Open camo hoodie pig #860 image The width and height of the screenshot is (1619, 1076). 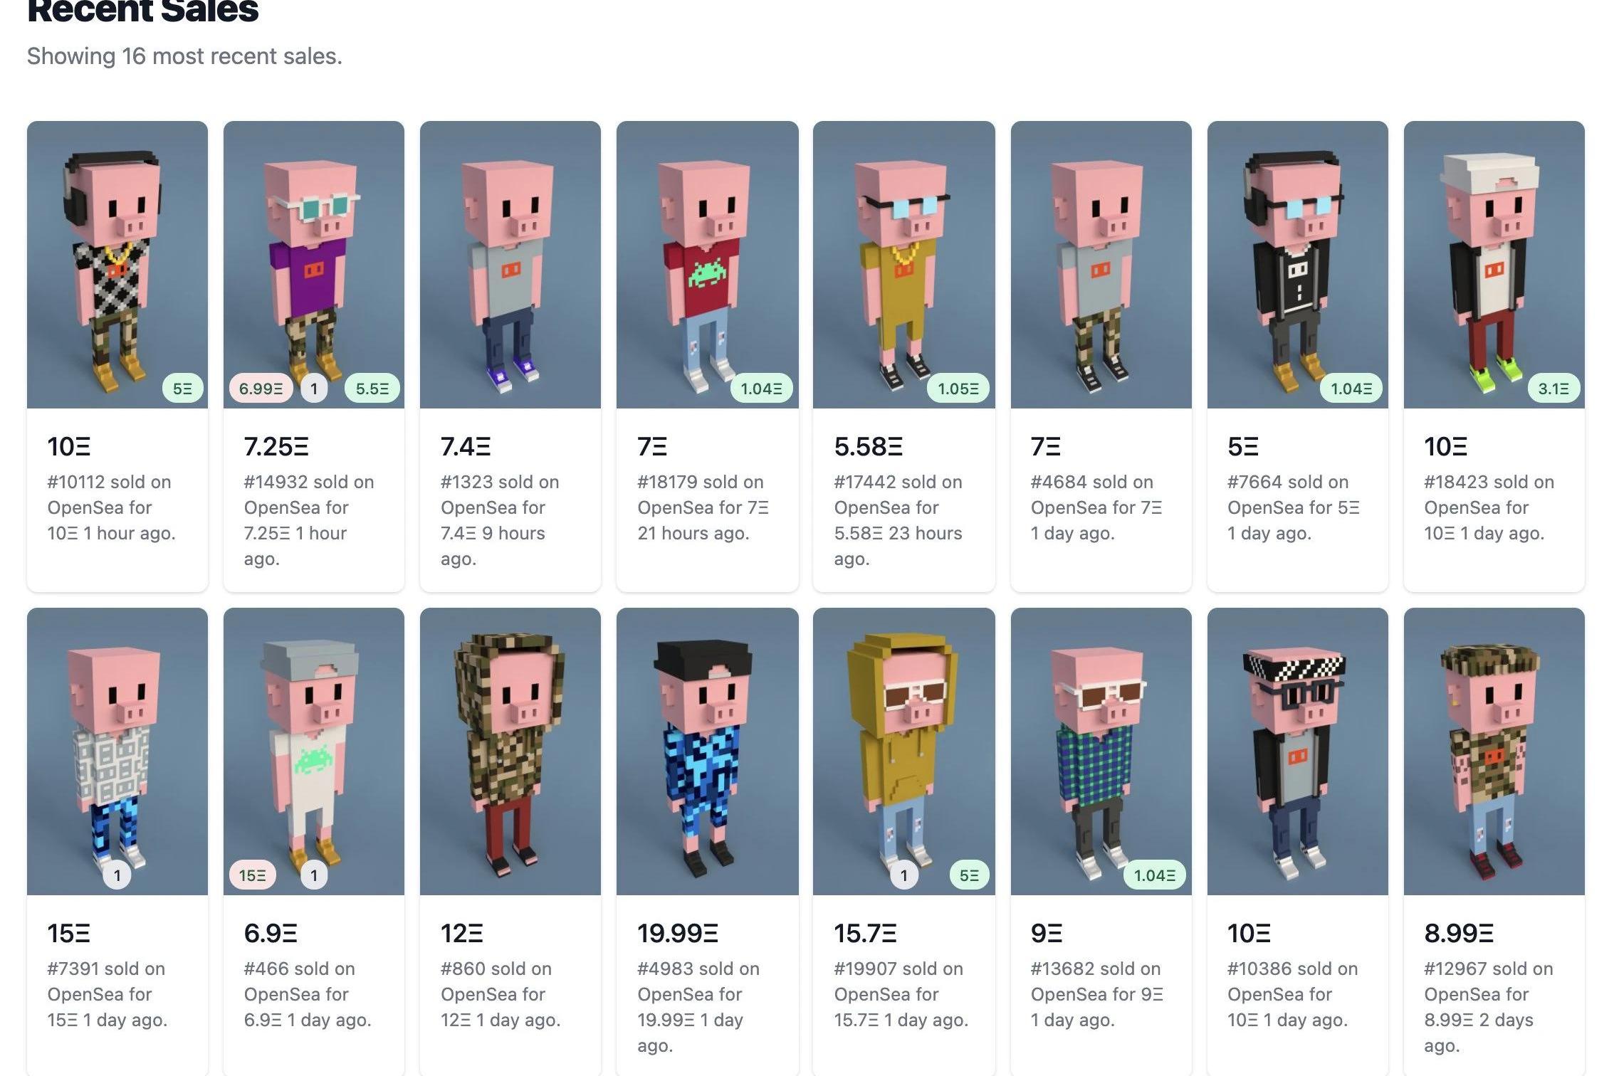point(510,751)
